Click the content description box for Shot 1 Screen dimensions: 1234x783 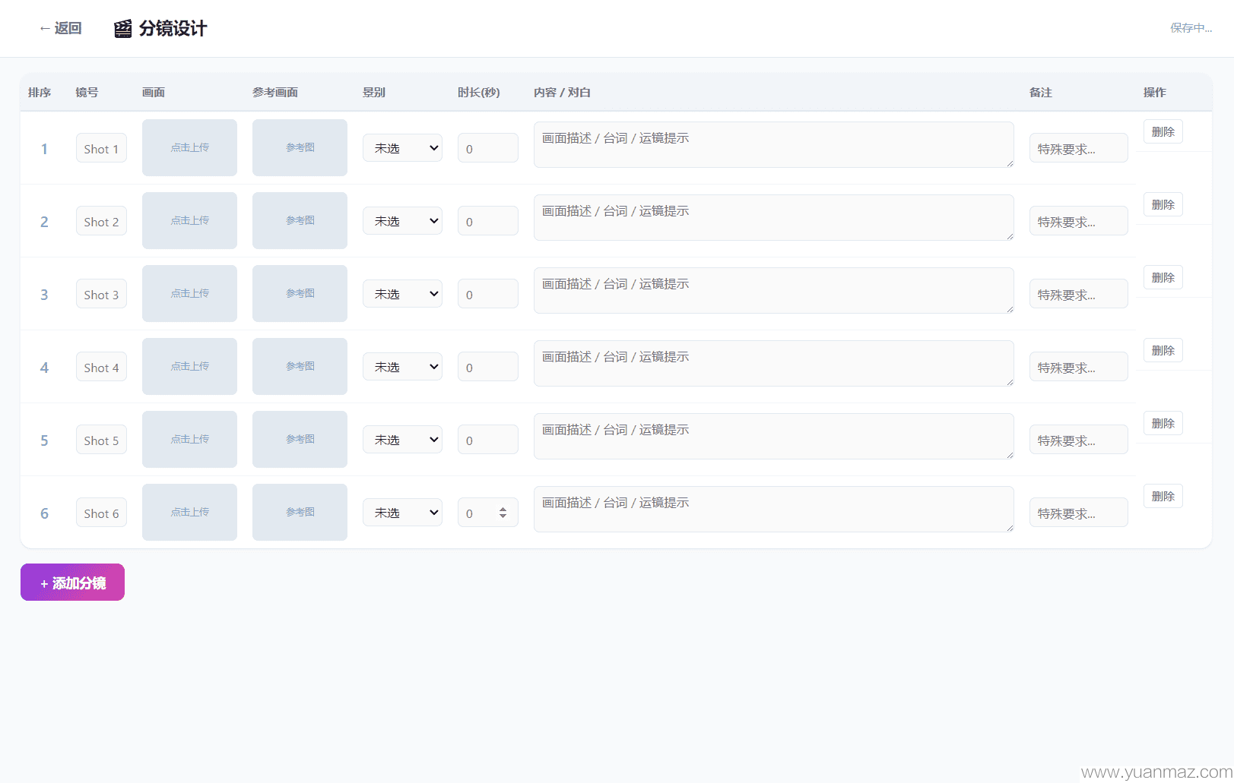773,144
